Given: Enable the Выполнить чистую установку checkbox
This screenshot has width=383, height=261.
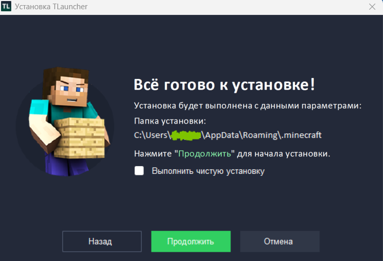Looking at the screenshot, I should pyautogui.click(x=139, y=171).
